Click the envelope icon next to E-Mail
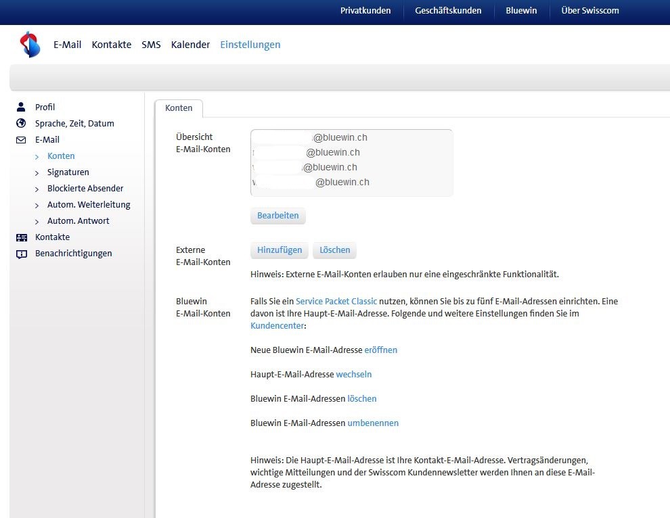 point(21,140)
